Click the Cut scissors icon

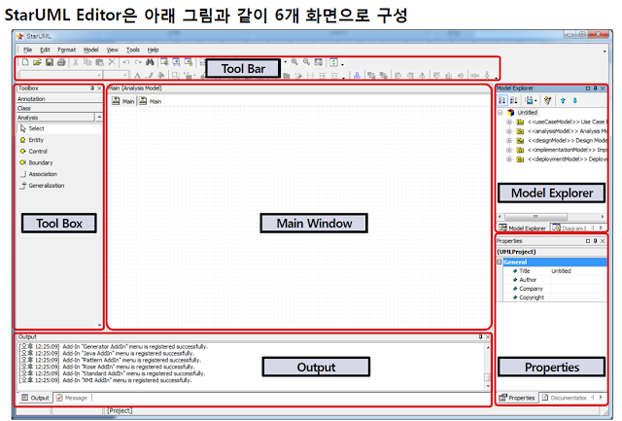tap(76, 62)
